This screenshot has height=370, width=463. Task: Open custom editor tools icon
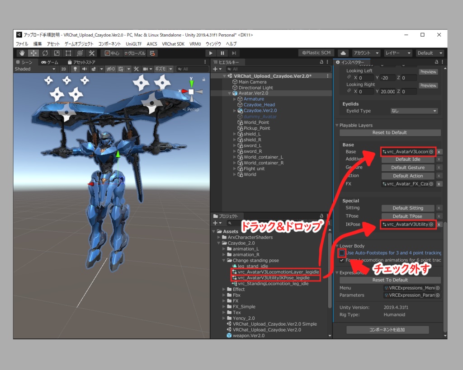(x=91, y=53)
